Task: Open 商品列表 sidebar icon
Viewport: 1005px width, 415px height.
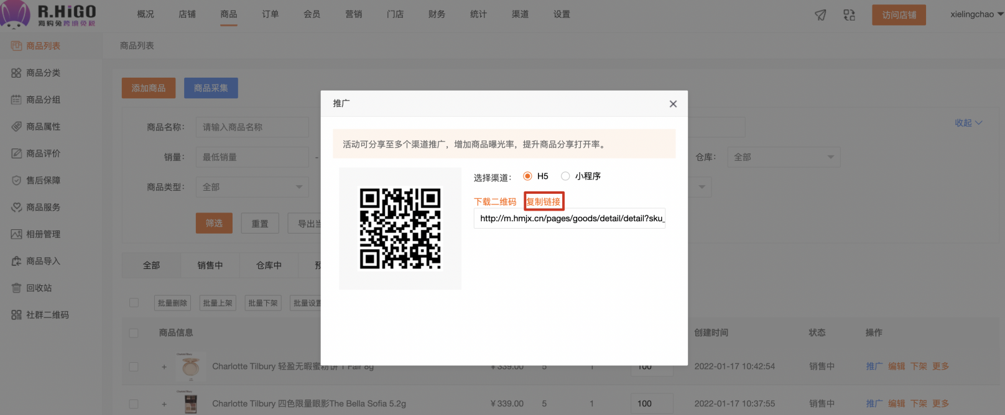Action: click(16, 46)
